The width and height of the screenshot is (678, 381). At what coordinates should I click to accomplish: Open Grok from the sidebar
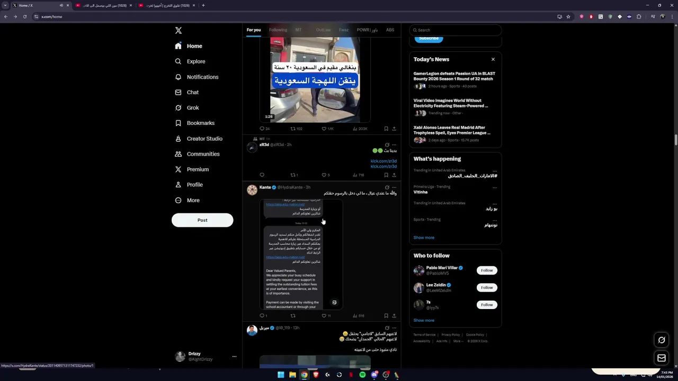click(187, 107)
